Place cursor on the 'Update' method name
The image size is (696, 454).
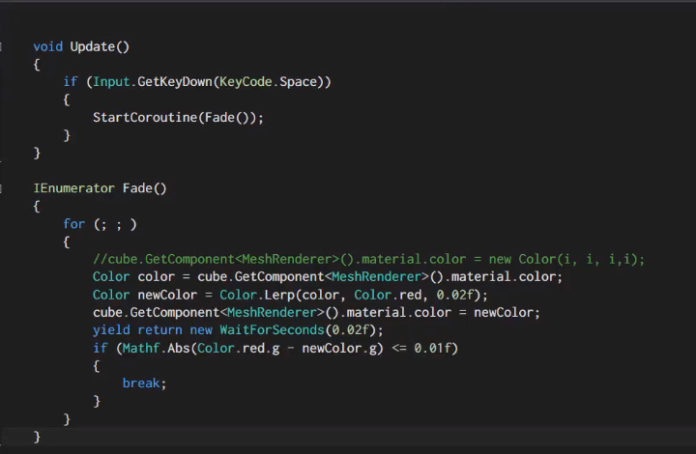pos(93,46)
